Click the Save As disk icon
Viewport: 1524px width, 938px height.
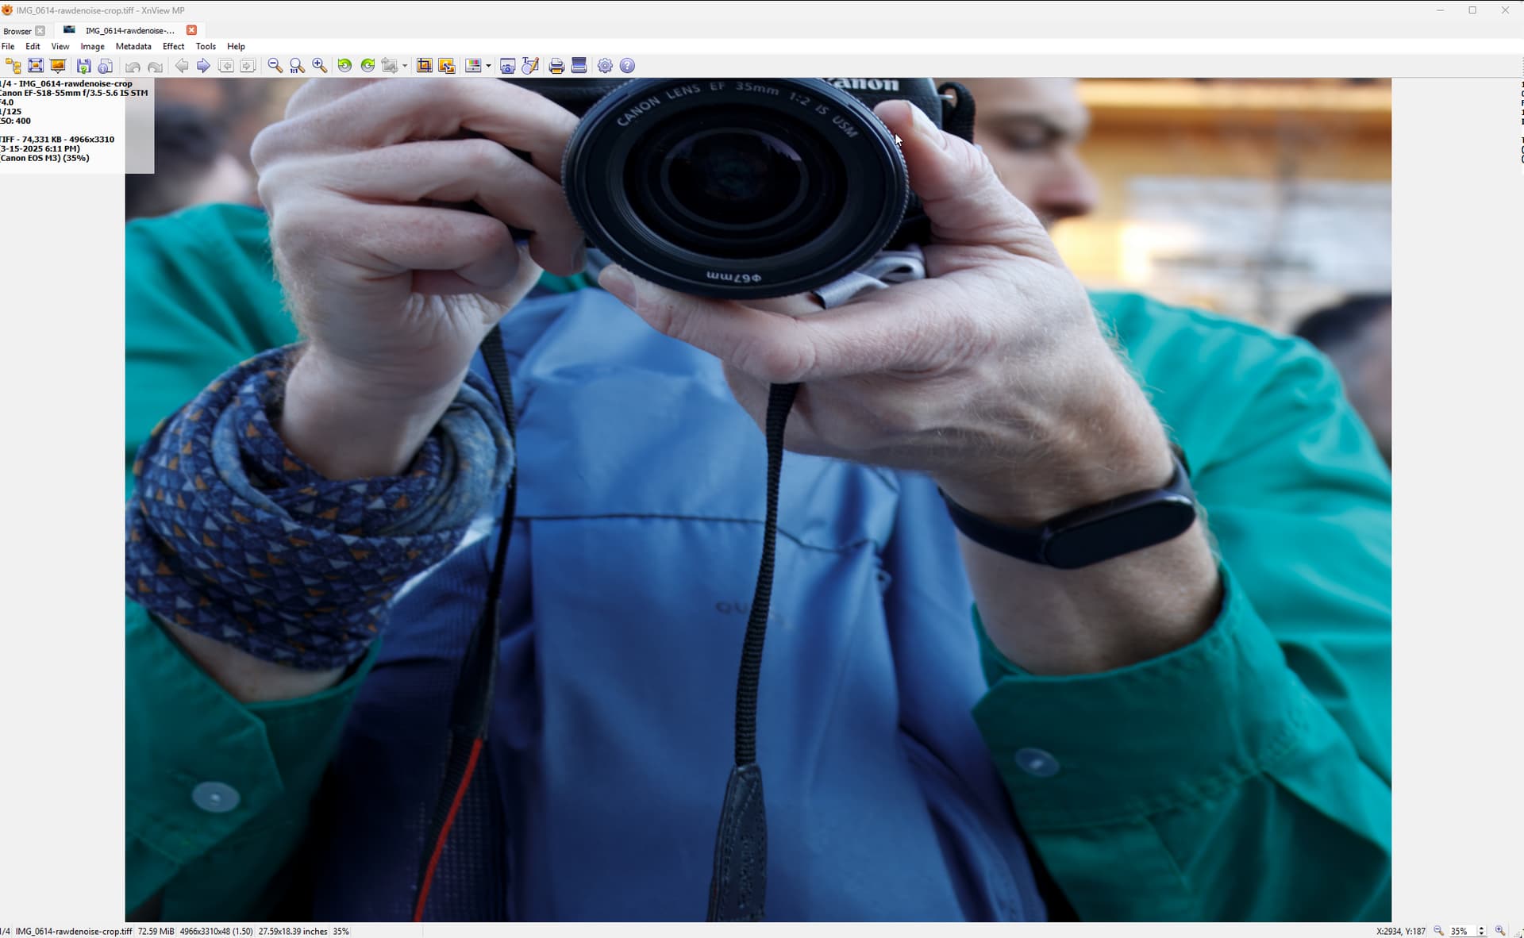click(83, 66)
